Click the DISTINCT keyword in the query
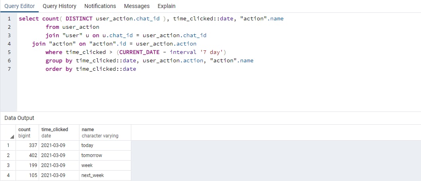The height and width of the screenshot is (181, 421). click(79, 18)
